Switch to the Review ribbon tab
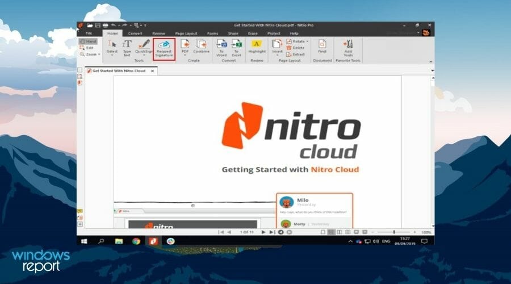511x284 pixels. [159, 34]
